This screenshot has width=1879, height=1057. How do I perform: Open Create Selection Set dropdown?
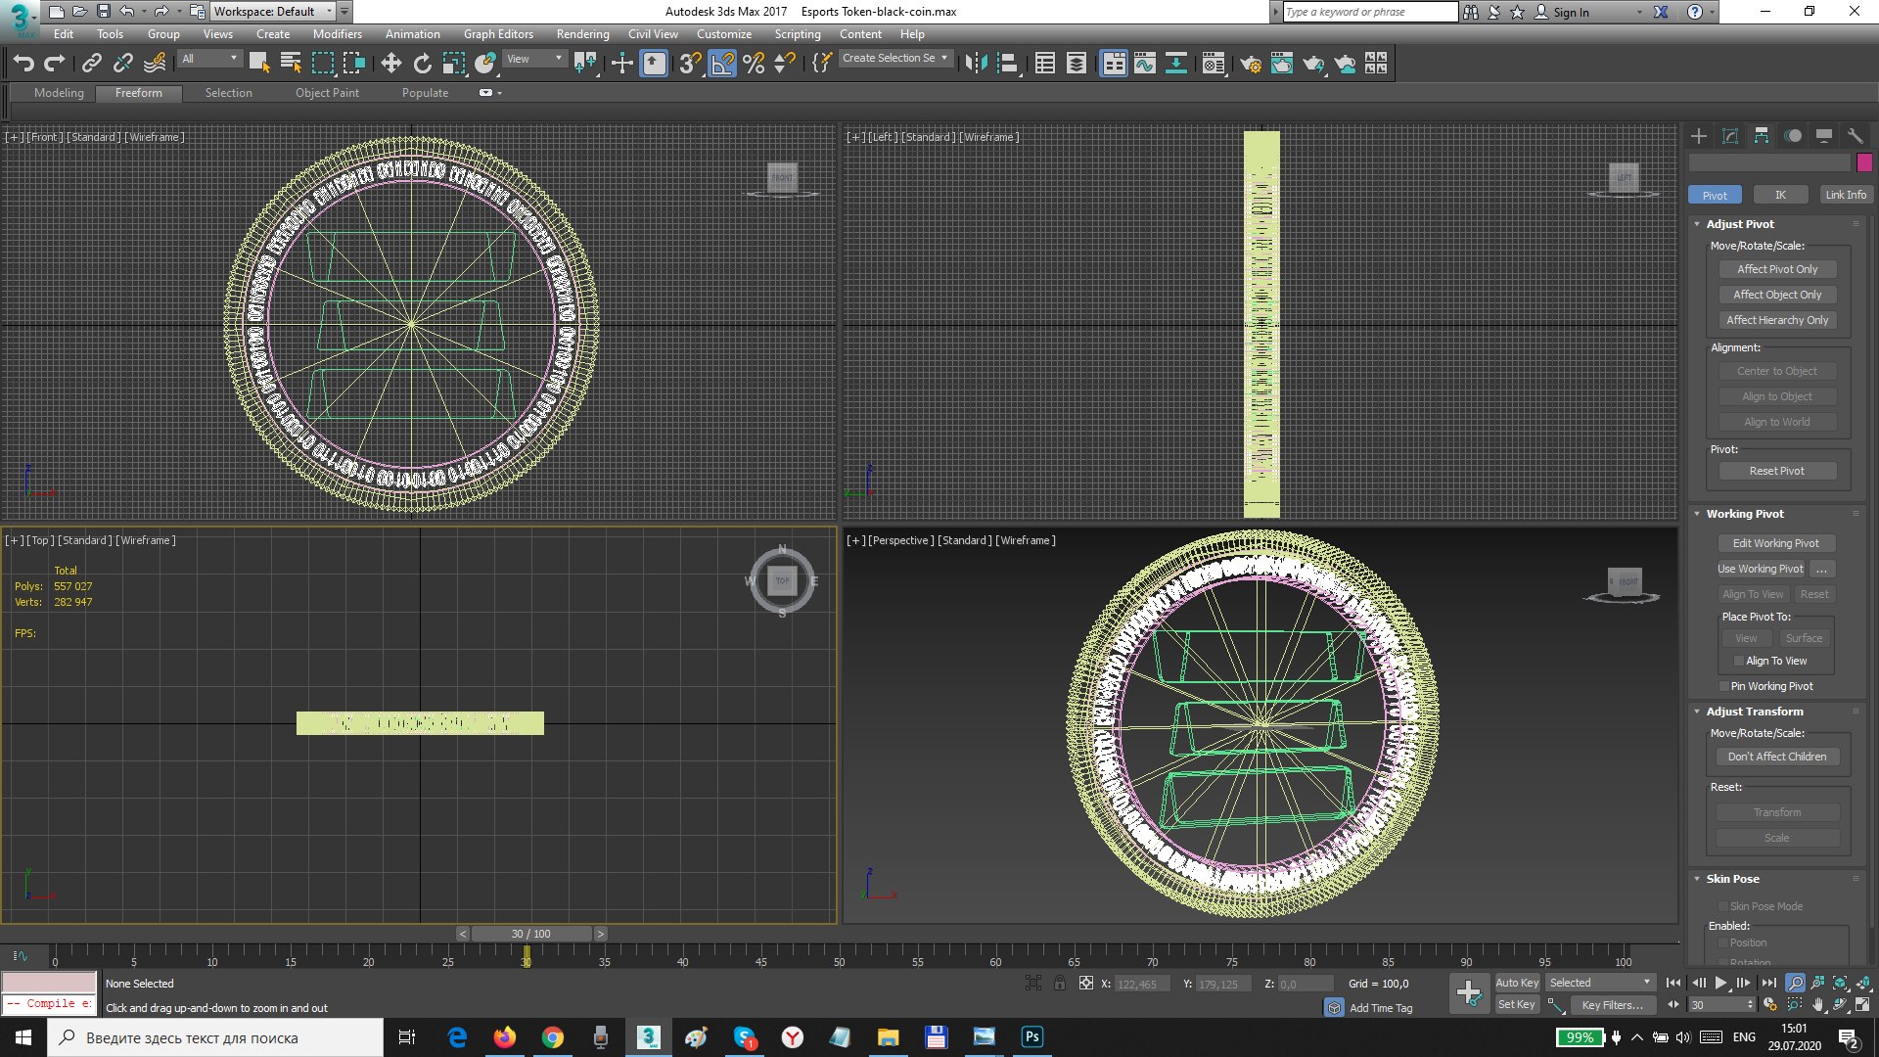[894, 59]
